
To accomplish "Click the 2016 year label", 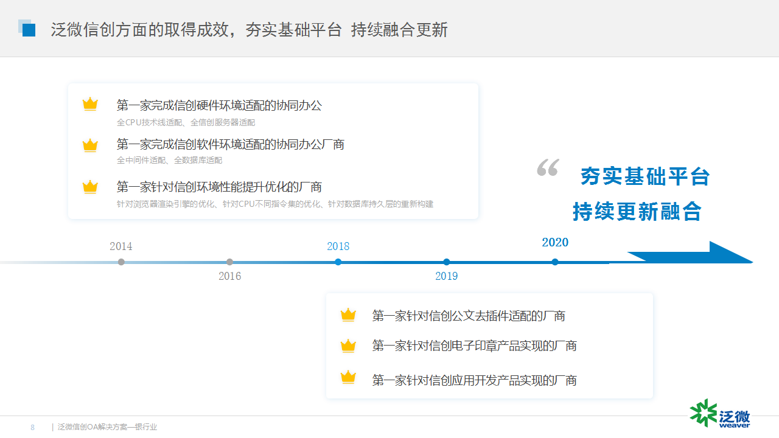I will 230,276.
